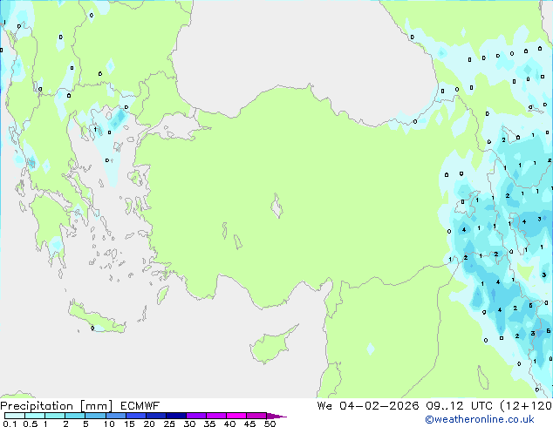Click the 1–2 mm legend color swatch

(x=55, y=416)
